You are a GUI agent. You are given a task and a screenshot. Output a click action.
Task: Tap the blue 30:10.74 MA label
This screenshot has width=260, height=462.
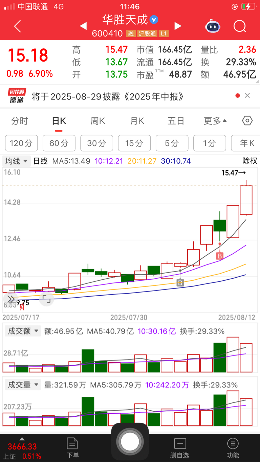coord(176,161)
